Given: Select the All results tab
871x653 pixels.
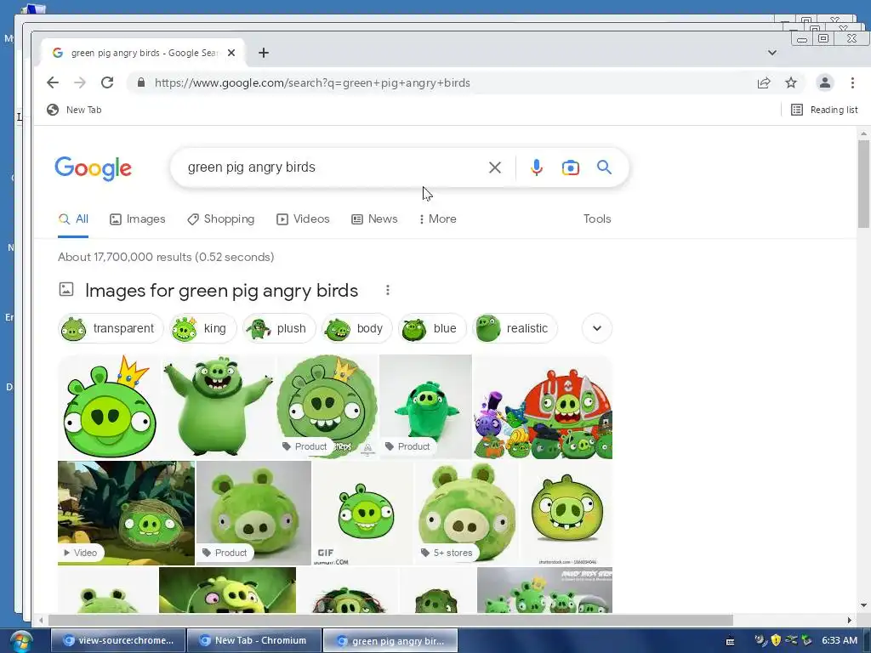Looking at the screenshot, I should coord(73,219).
